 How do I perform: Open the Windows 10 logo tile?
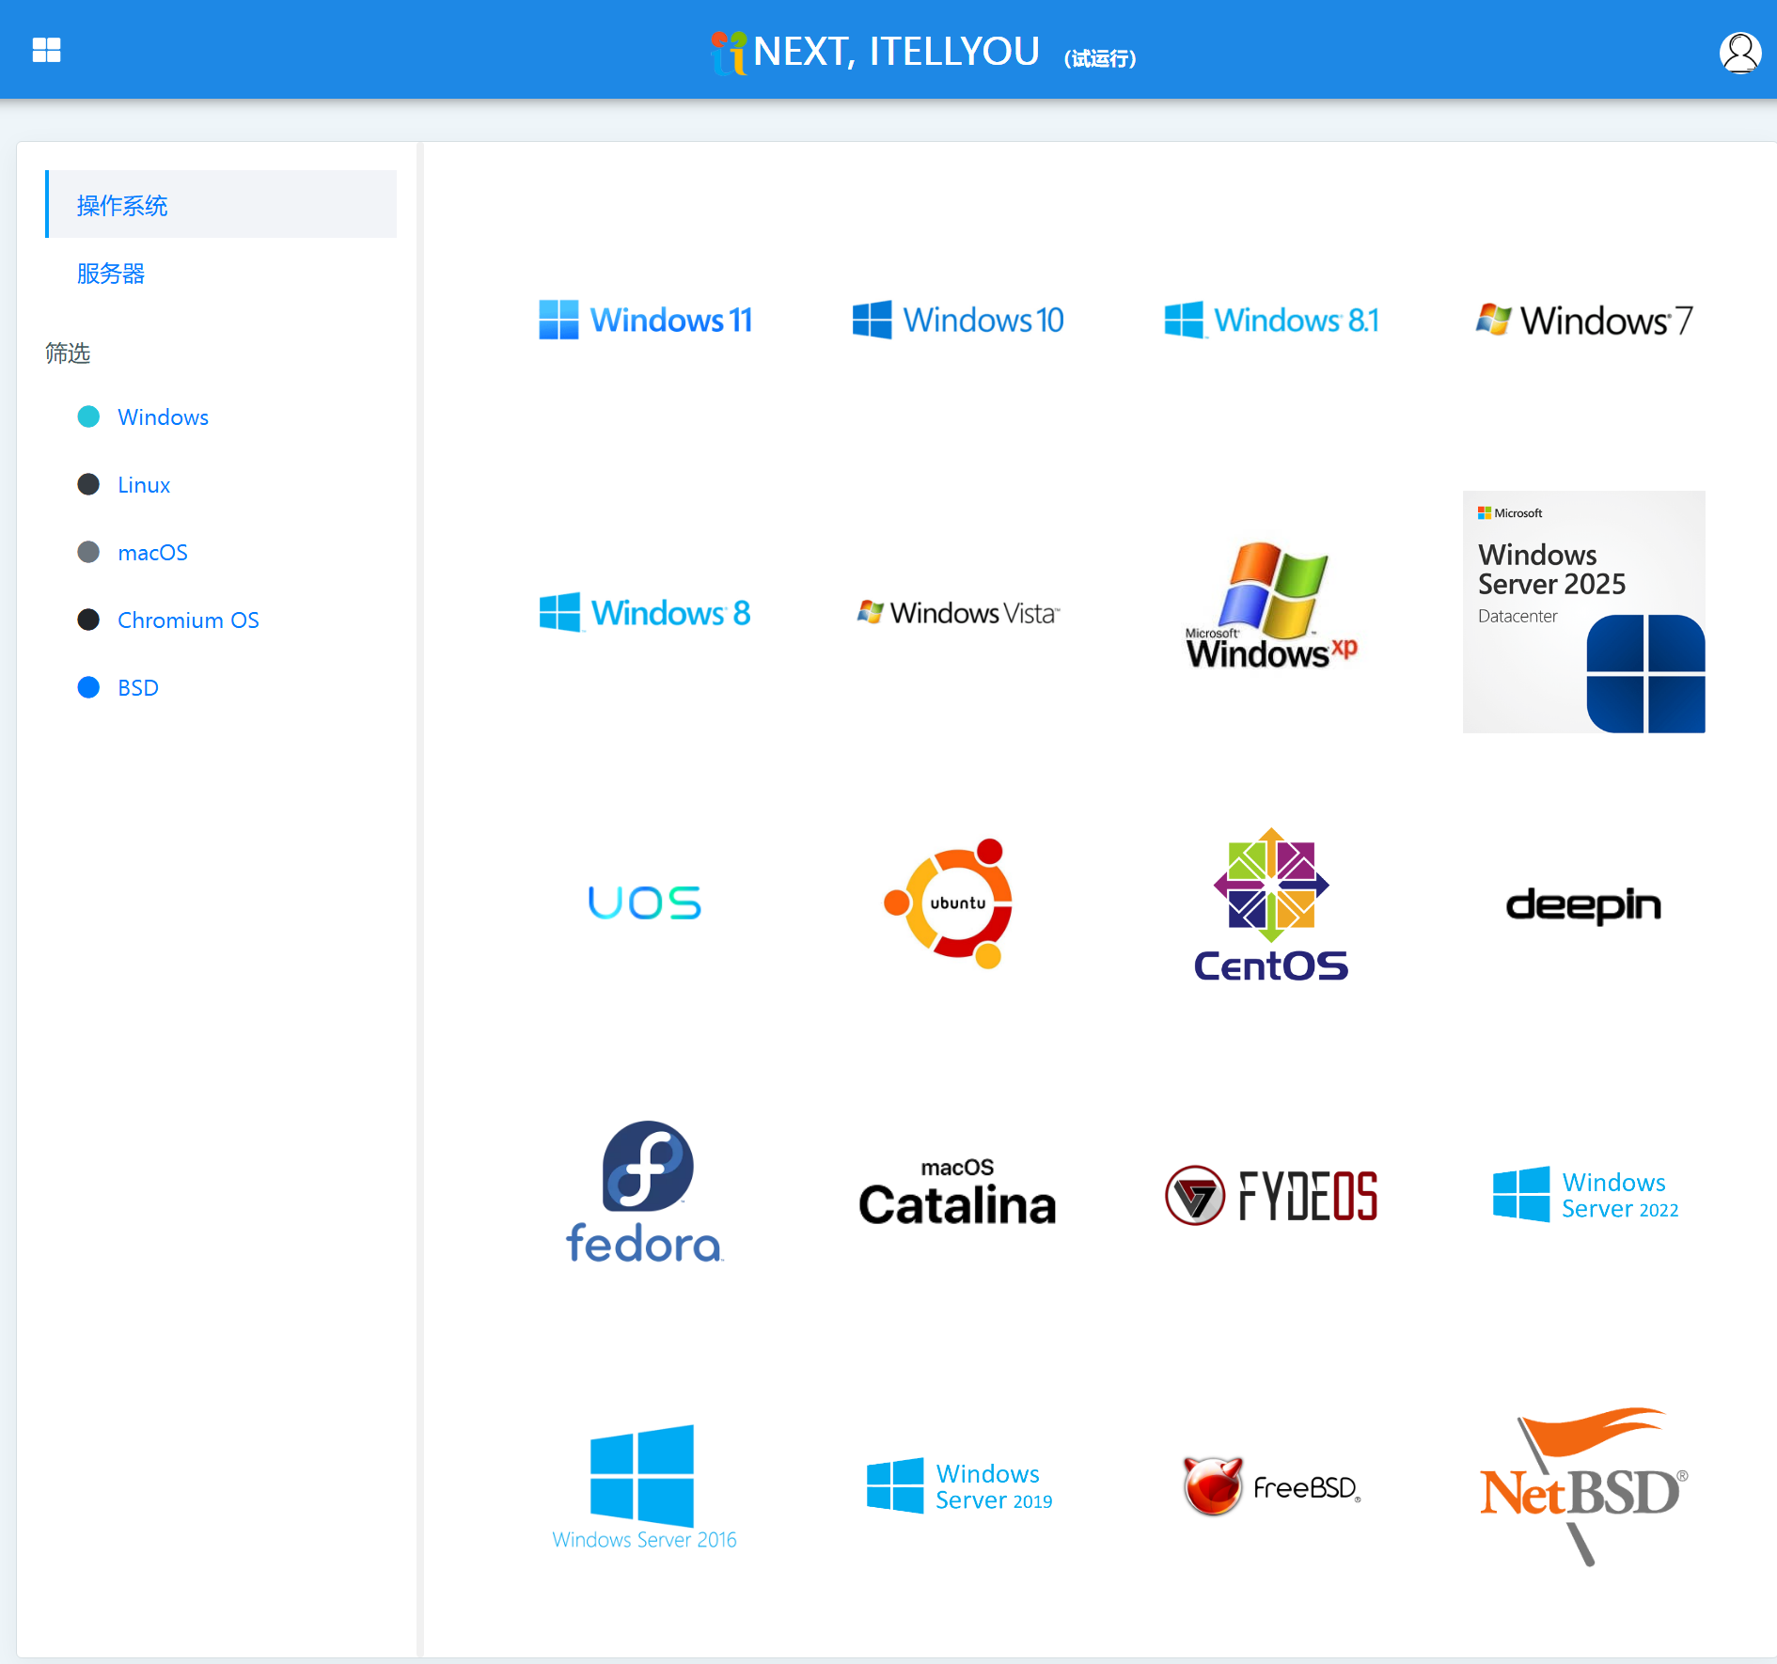click(x=958, y=320)
